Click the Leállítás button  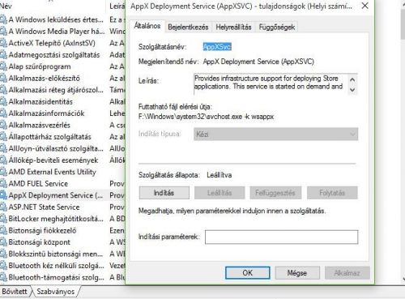click(x=220, y=193)
